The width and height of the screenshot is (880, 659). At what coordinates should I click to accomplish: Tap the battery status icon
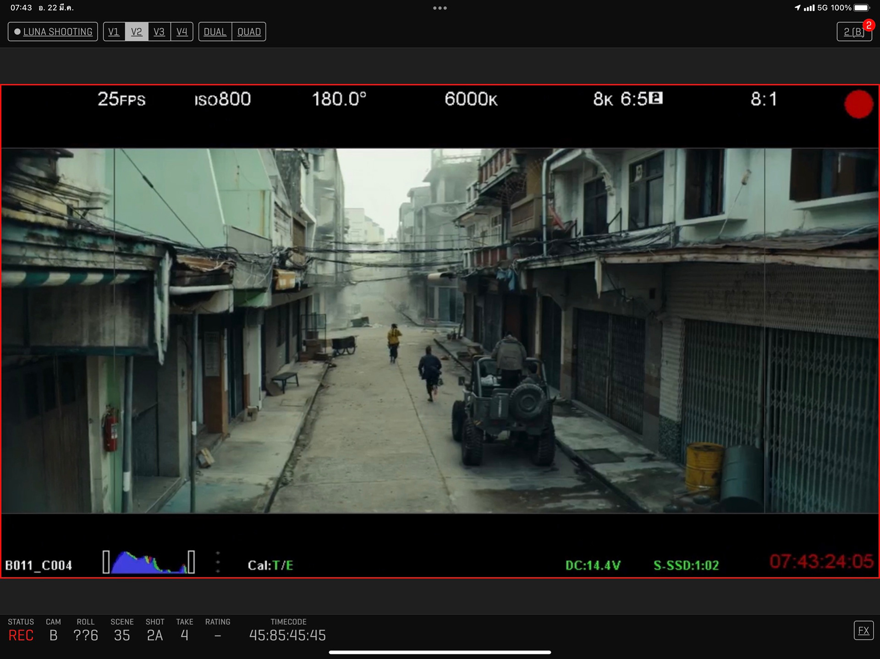tap(861, 8)
